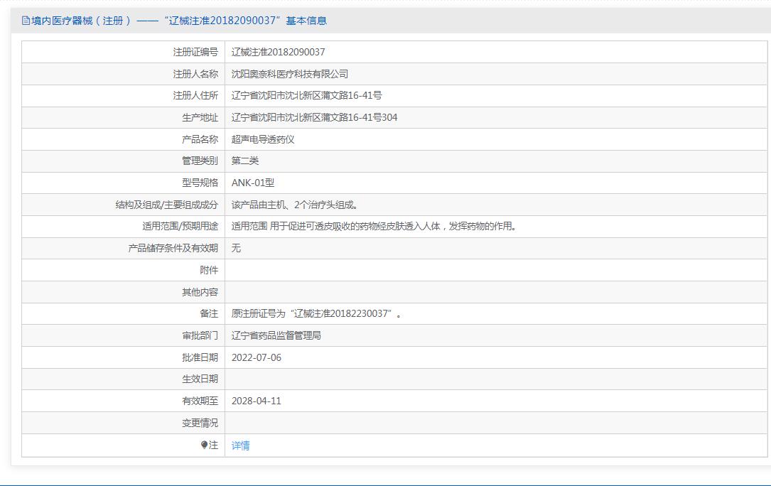Click the 结构及组成/主要组成成分 label

(167, 205)
